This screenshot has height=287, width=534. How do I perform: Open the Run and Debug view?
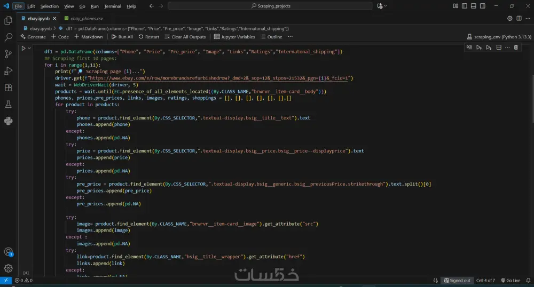pos(8,71)
